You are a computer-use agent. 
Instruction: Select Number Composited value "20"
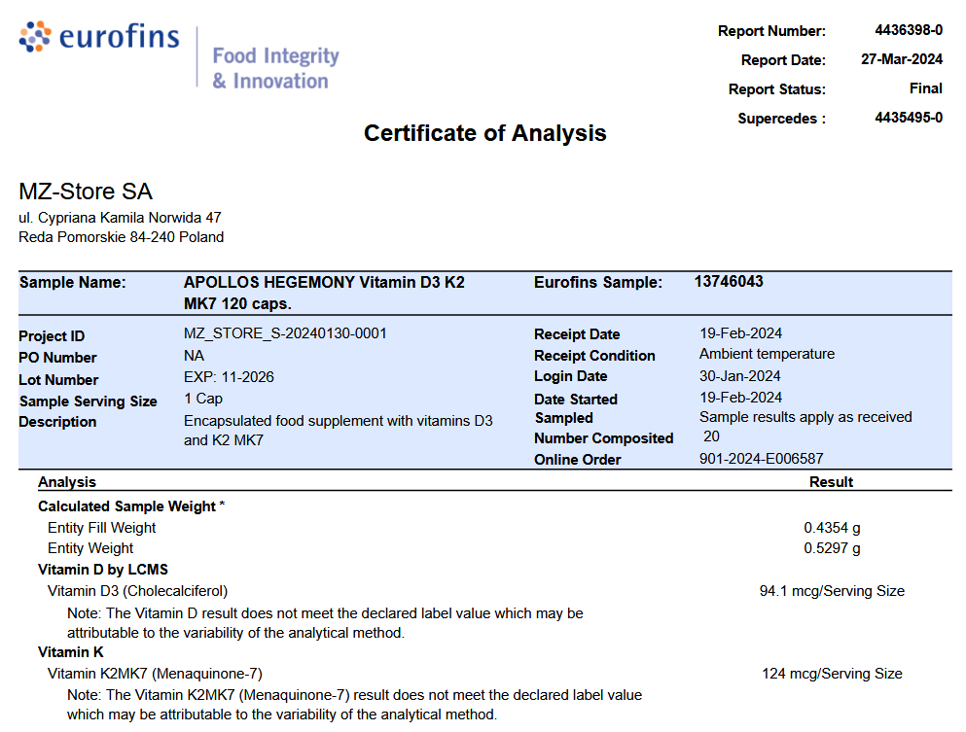[x=711, y=436]
